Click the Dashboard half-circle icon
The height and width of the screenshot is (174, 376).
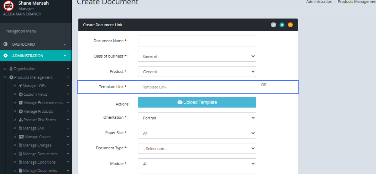point(5,44)
